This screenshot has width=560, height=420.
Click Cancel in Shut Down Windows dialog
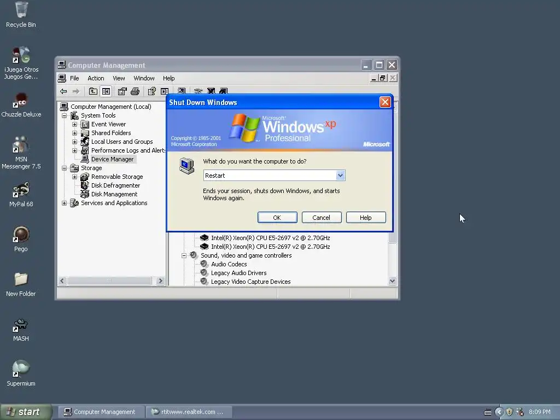pos(322,218)
